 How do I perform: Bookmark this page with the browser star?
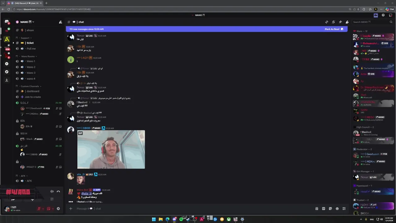pos(355,9)
